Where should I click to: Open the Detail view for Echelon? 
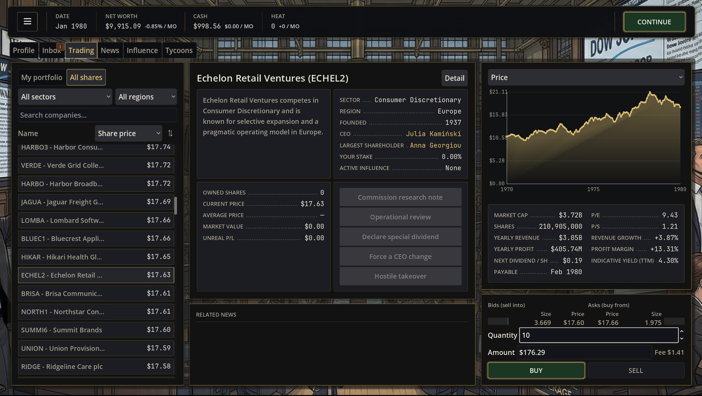(454, 78)
